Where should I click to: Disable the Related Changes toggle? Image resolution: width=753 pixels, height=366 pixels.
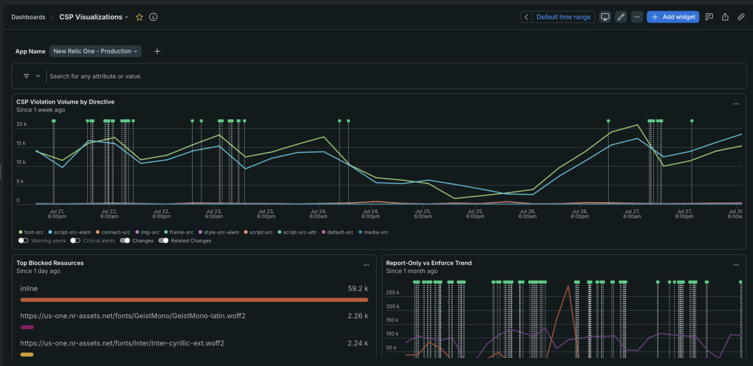(x=164, y=240)
